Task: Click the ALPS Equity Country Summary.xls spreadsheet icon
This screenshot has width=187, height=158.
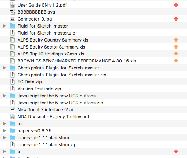Action: (x=12, y=40)
